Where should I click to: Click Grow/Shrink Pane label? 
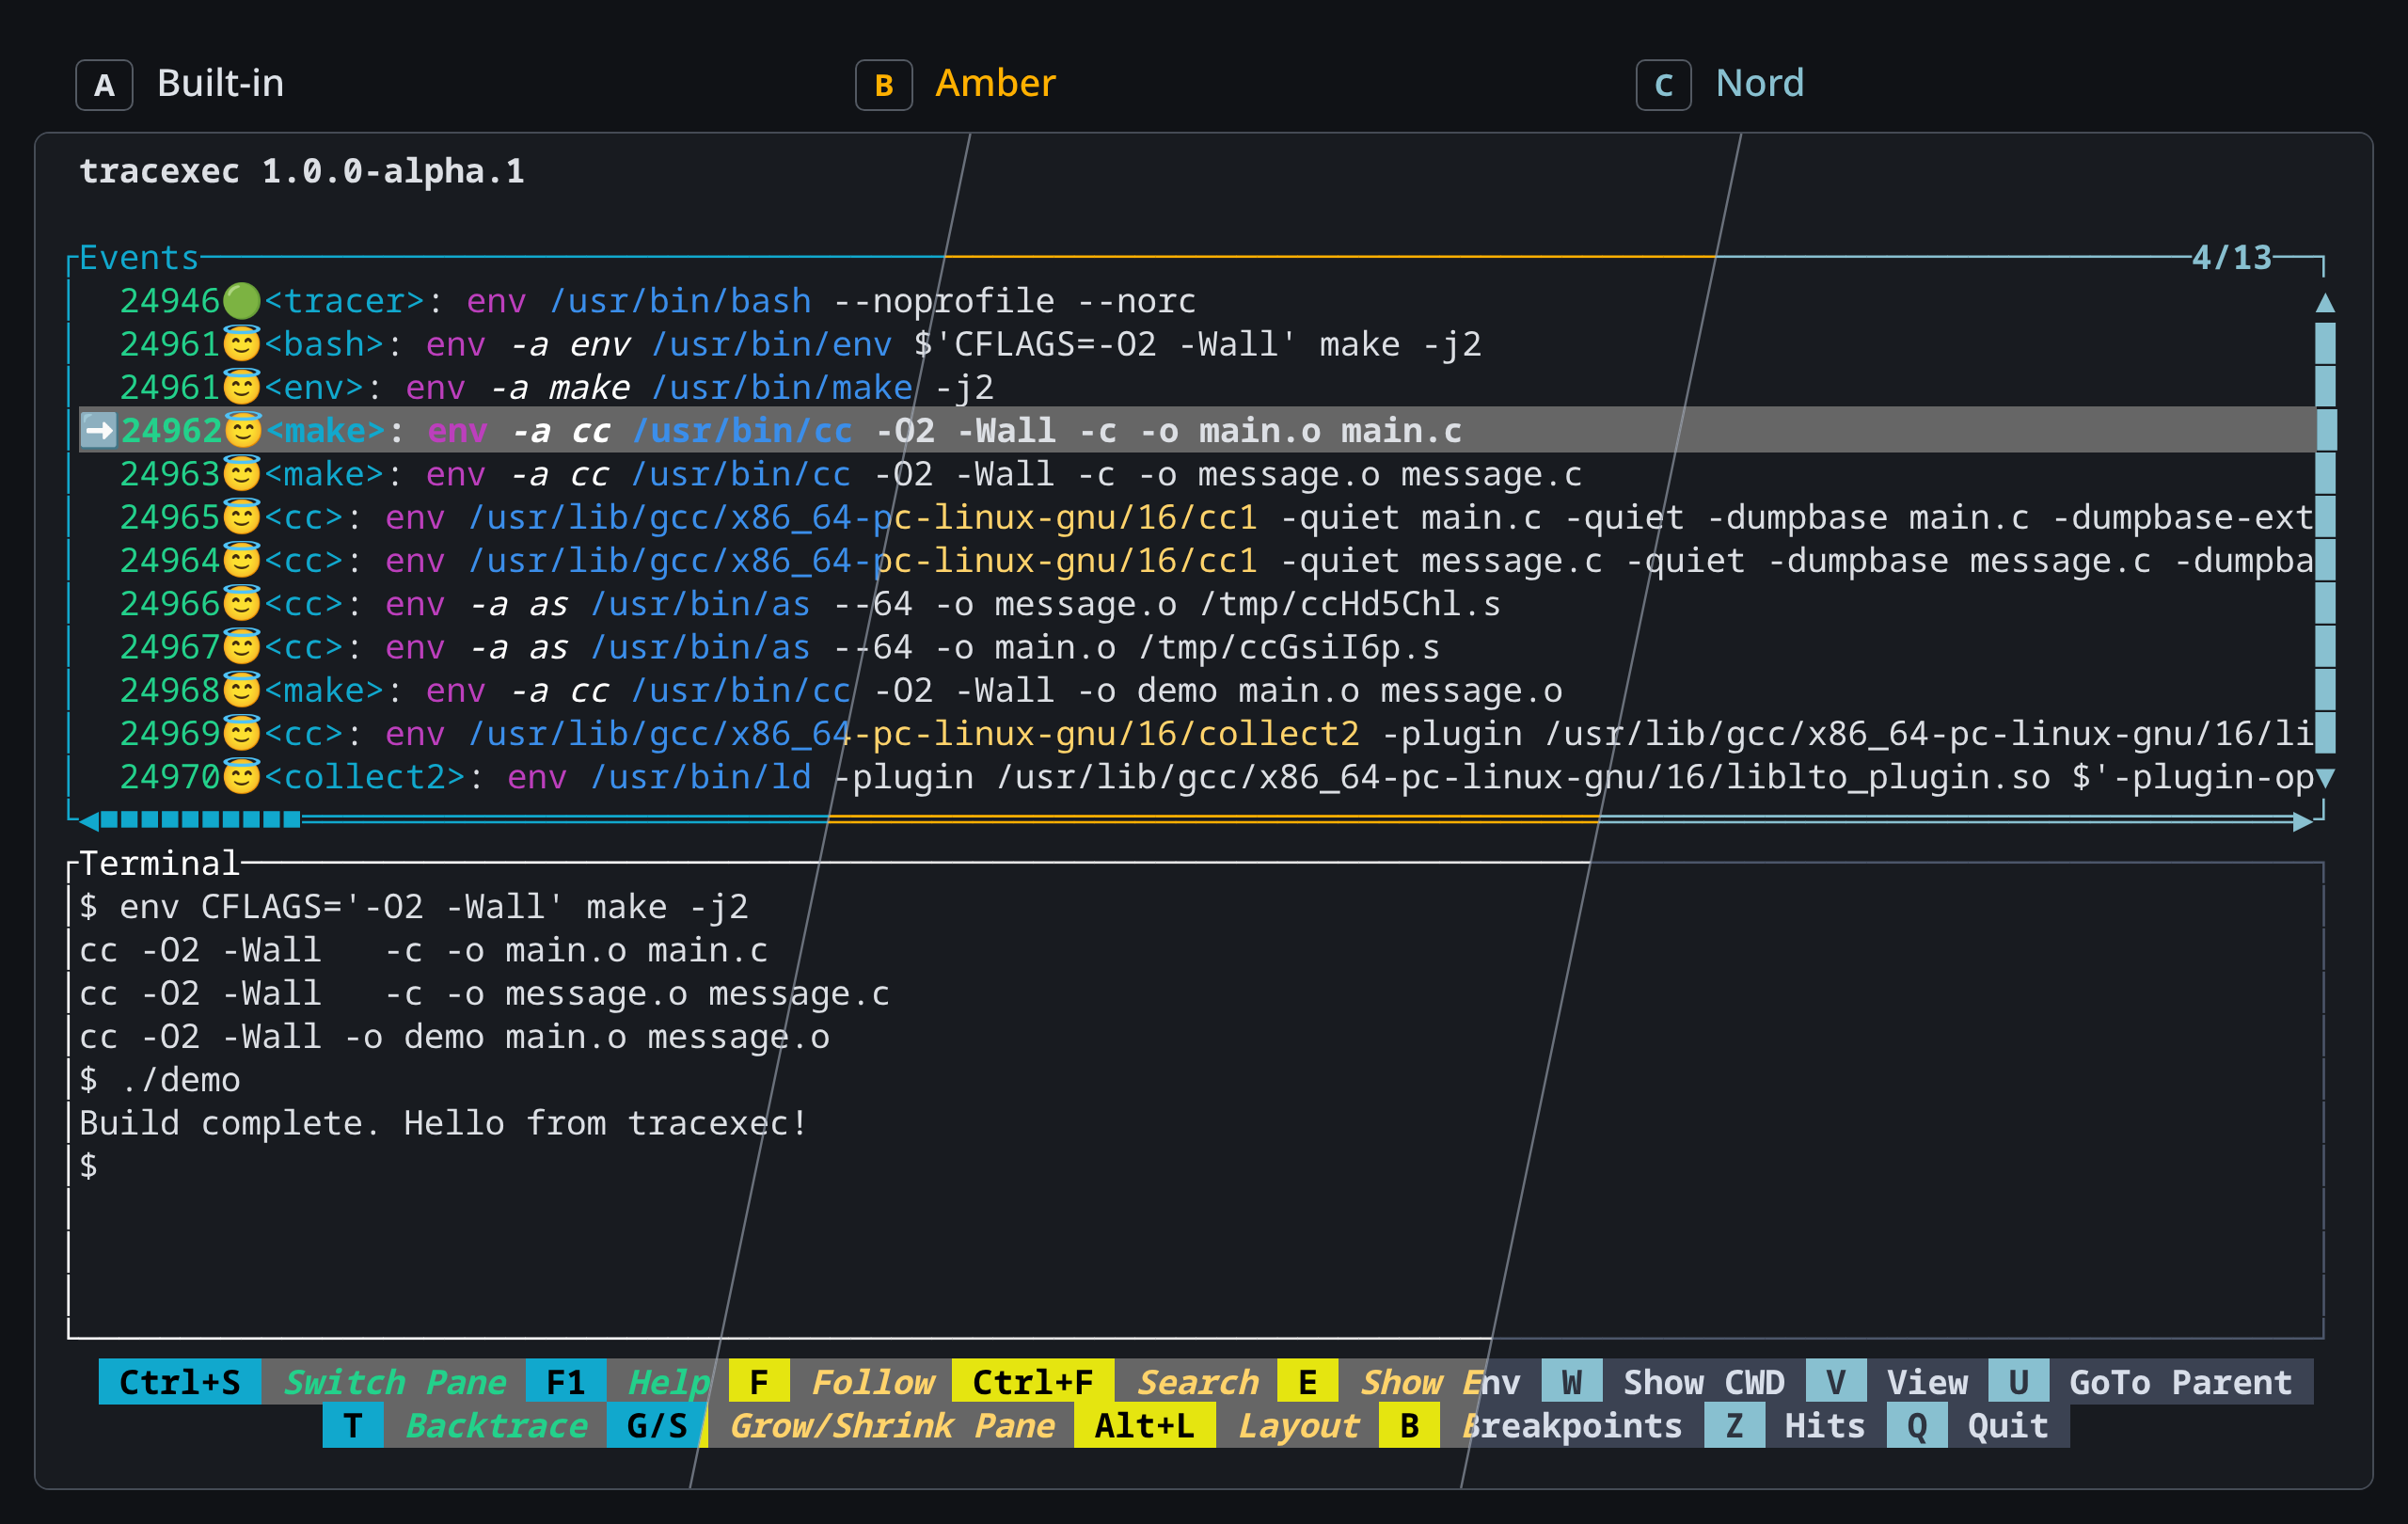[x=892, y=1425]
